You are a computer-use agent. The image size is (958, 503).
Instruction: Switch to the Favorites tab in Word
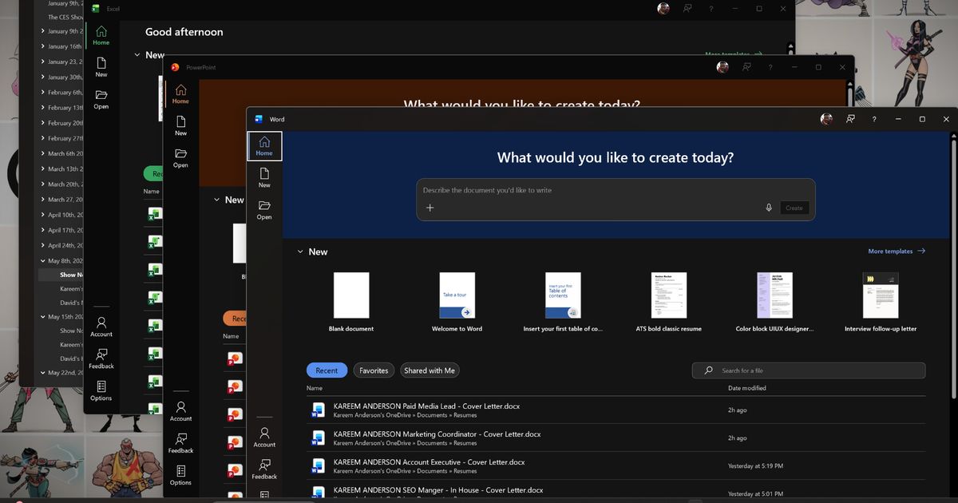coord(374,370)
